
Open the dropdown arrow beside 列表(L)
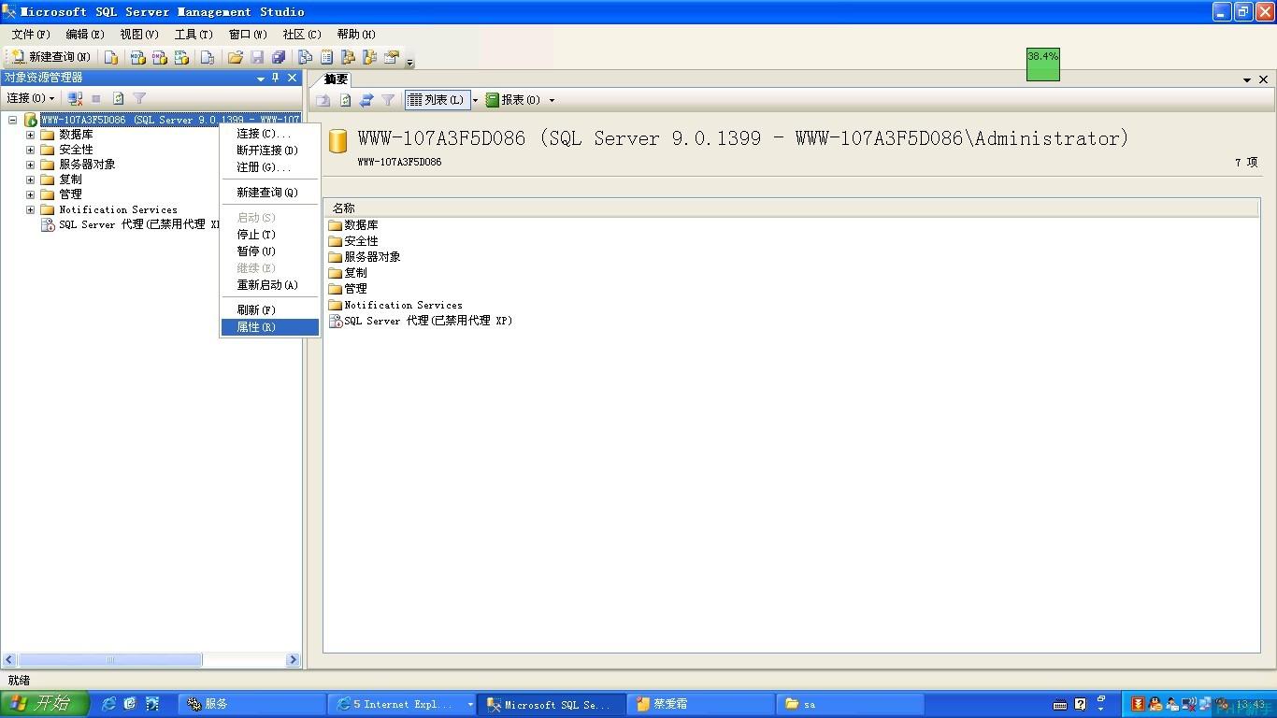(475, 100)
